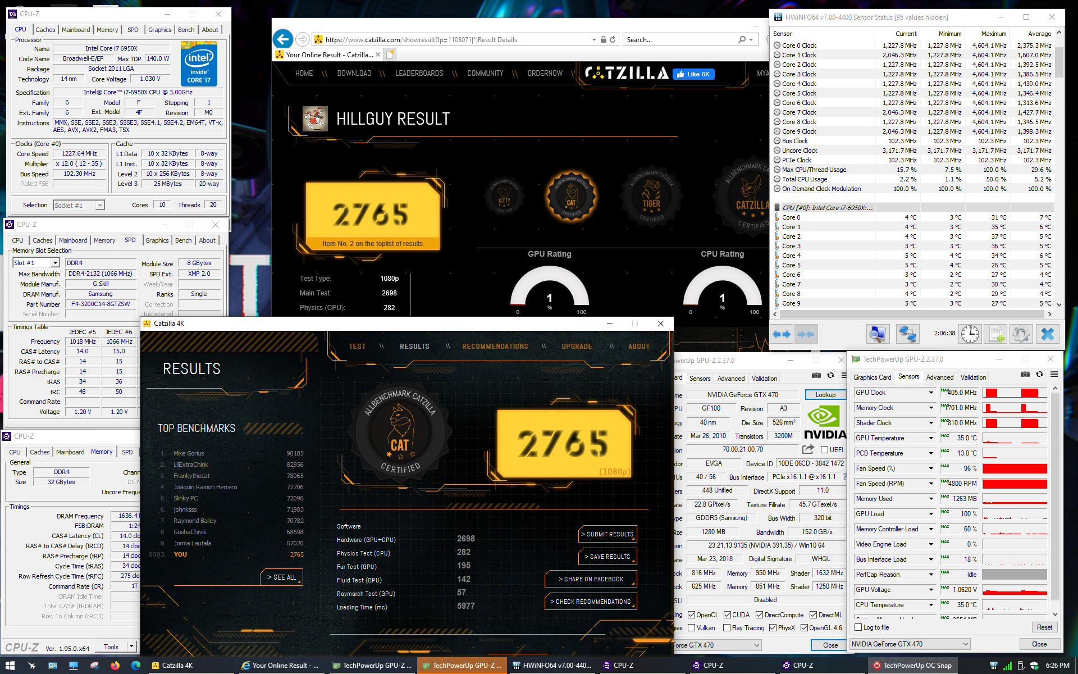Click Reset button in GPU-Z Sensors

point(1044,627)
